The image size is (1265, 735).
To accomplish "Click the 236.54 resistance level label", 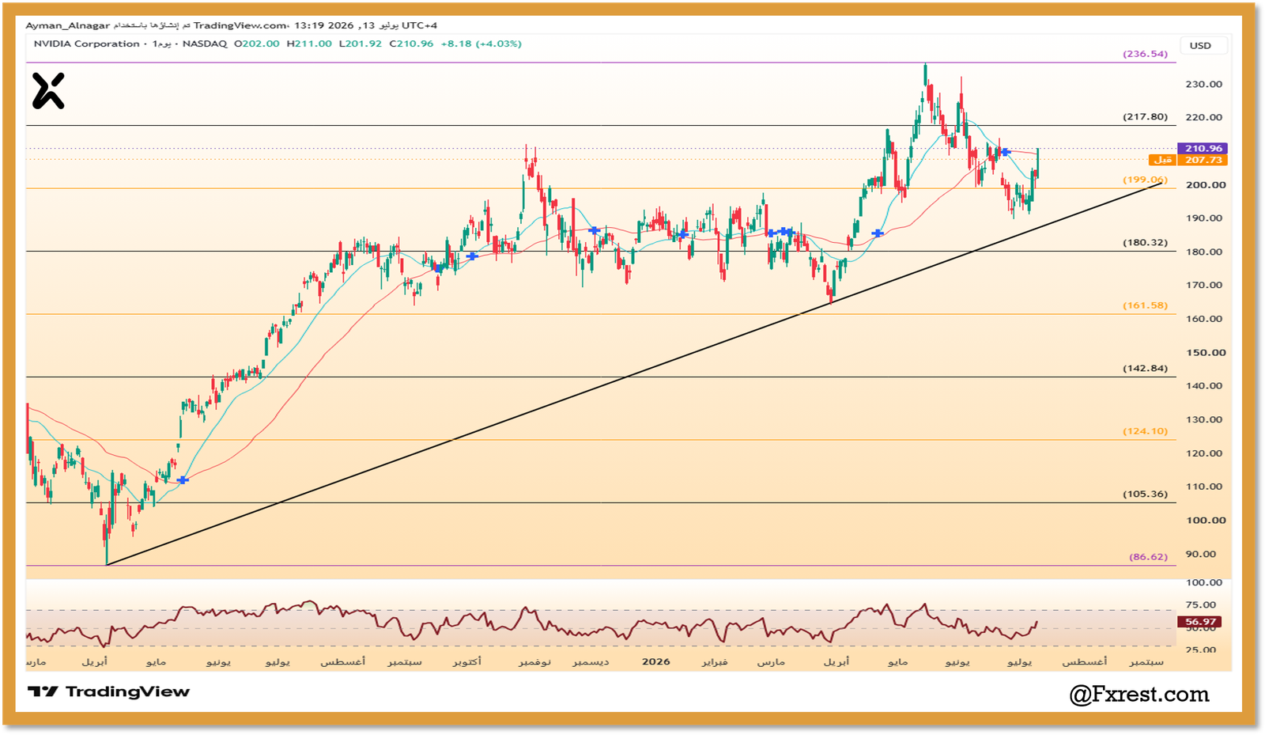I will point(1145,54).
